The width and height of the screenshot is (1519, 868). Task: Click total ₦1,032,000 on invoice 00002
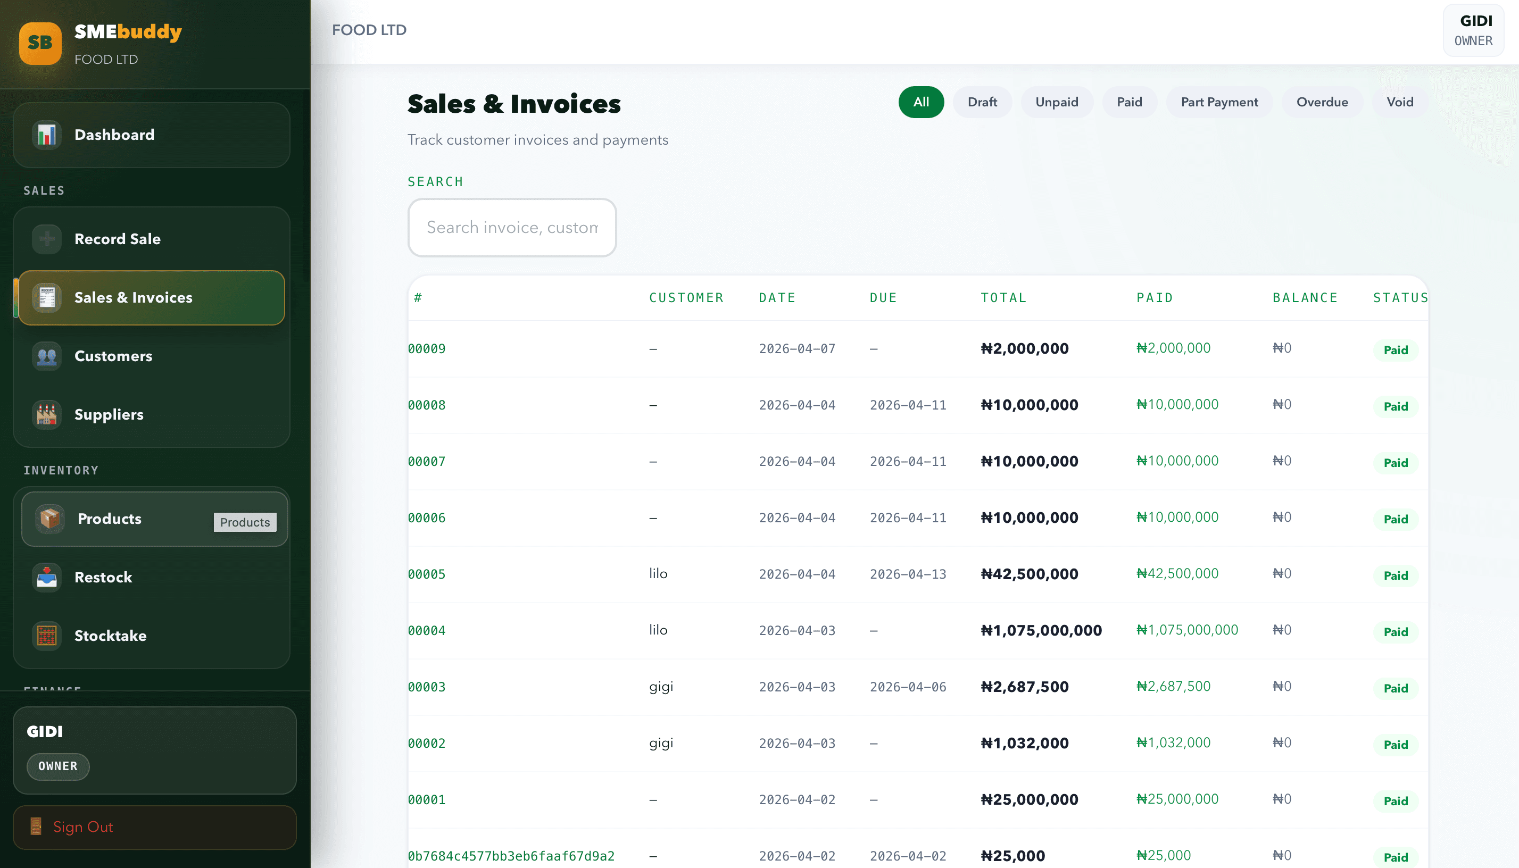(x=1025, y=744)
